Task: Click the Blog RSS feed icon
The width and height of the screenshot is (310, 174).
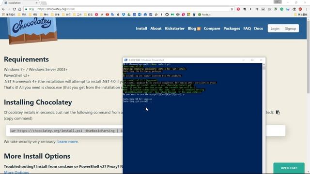Action: click(x=199, y=29)
